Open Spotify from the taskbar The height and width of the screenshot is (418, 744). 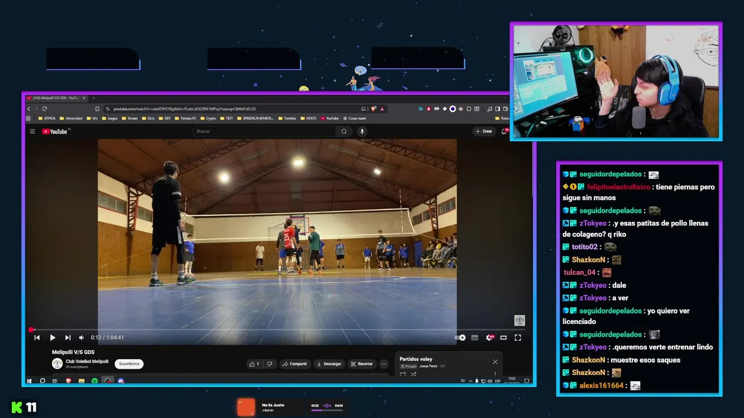pos(94,381)
